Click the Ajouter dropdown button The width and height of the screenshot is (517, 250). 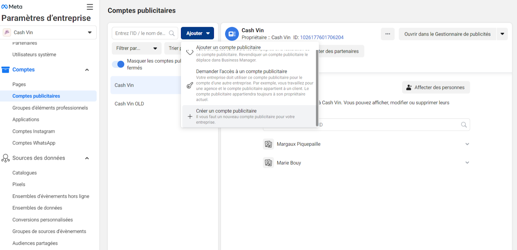(x=197, y=33)
